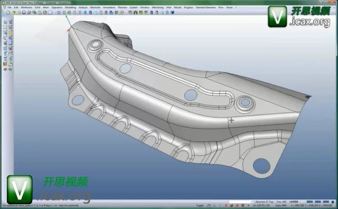The height and width of the screenshot is (209, 338).
Task: Open the Absolute XY Top workplane selector
Action: coord(264,202)
